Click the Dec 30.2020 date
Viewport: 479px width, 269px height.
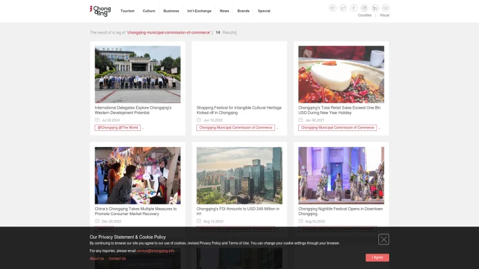[x=111, y=221]
